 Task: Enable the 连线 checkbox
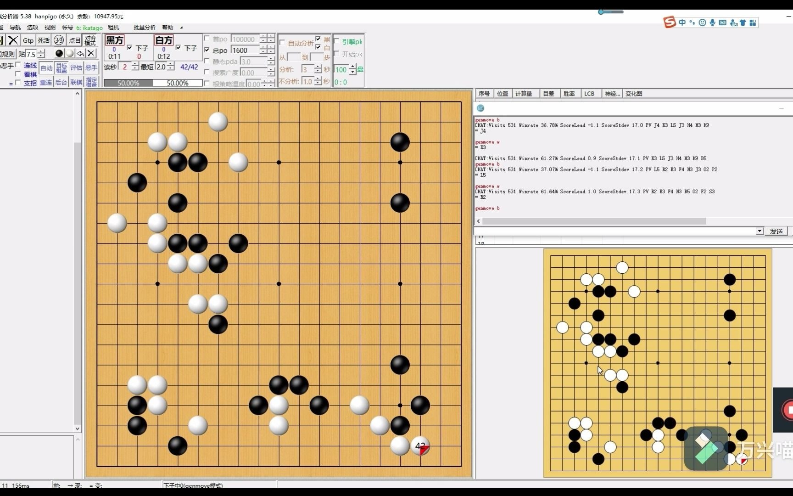point(18,65)
